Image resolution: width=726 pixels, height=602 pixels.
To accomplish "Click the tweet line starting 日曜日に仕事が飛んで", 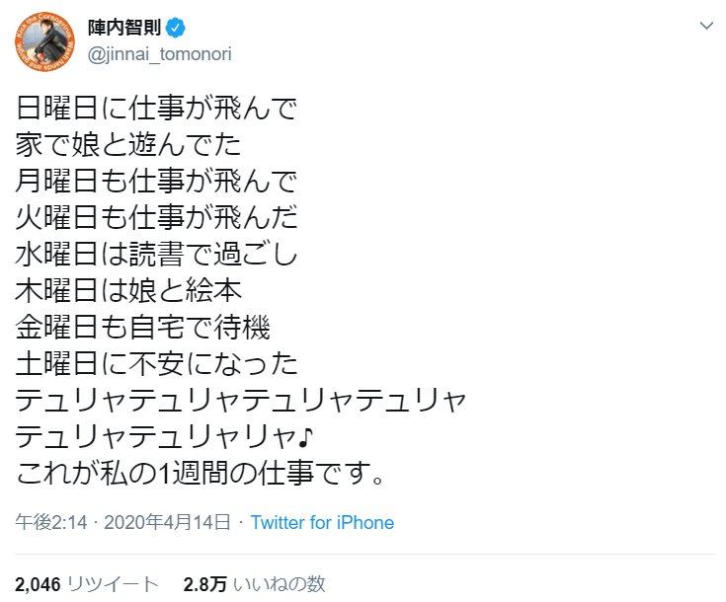I will (156, 107).
